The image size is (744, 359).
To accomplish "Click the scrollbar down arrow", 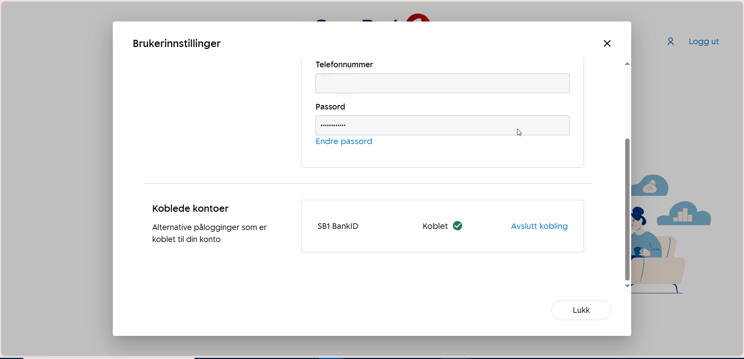I will [627, 286].
